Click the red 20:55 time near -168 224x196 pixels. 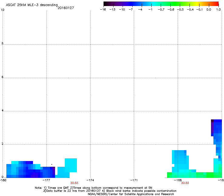(185, 183)
